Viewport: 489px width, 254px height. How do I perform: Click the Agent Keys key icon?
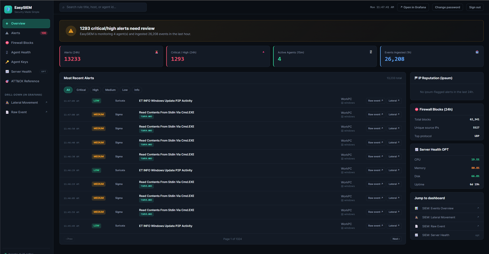(x=7, y=62)
